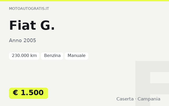Click the dot separator between Caserta and Campania
Viewport: 169px width, 106px height.
point(135,99)
